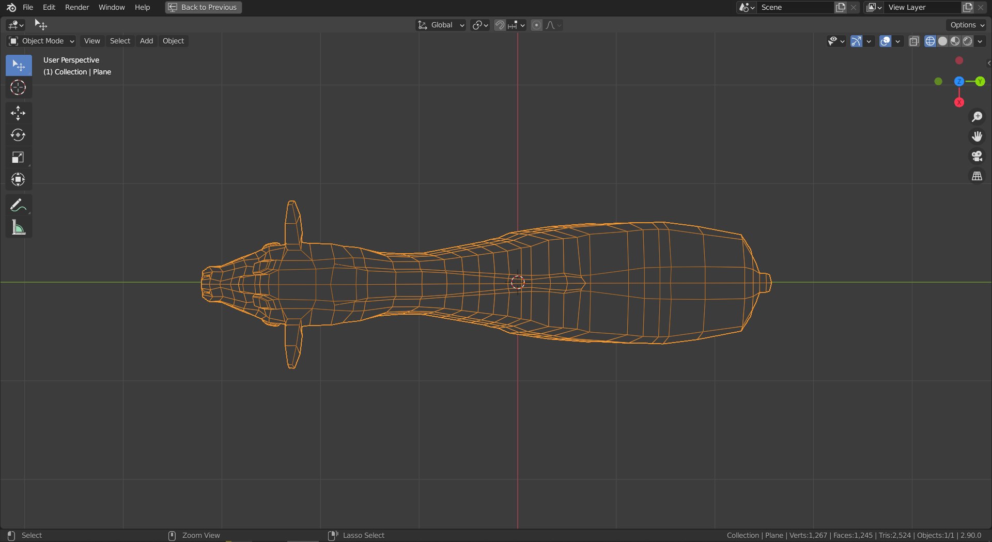Click the negative Y axis gizmo dot
Viewport: 992px width, 542px height.
938,81
